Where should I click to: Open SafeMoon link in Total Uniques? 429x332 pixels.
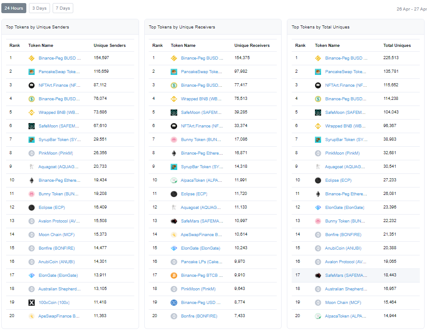point(345,113)
